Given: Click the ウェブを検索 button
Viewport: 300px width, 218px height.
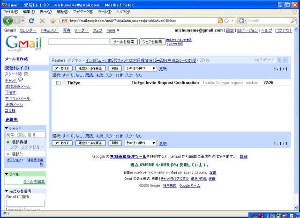Looking at the screenshot, I should pos(152,42).
